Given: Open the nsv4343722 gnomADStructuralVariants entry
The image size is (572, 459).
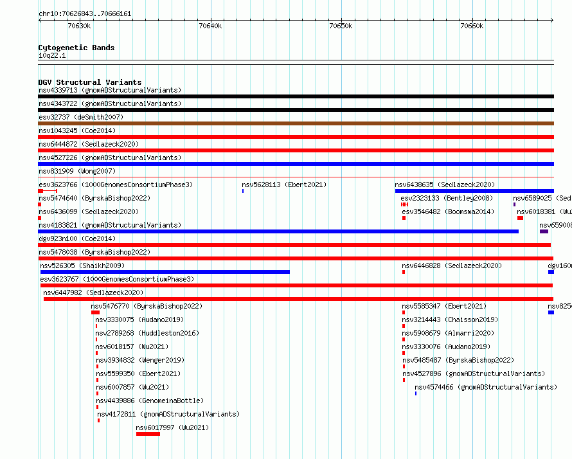Looking at the screenshot, I should [110, 104].
